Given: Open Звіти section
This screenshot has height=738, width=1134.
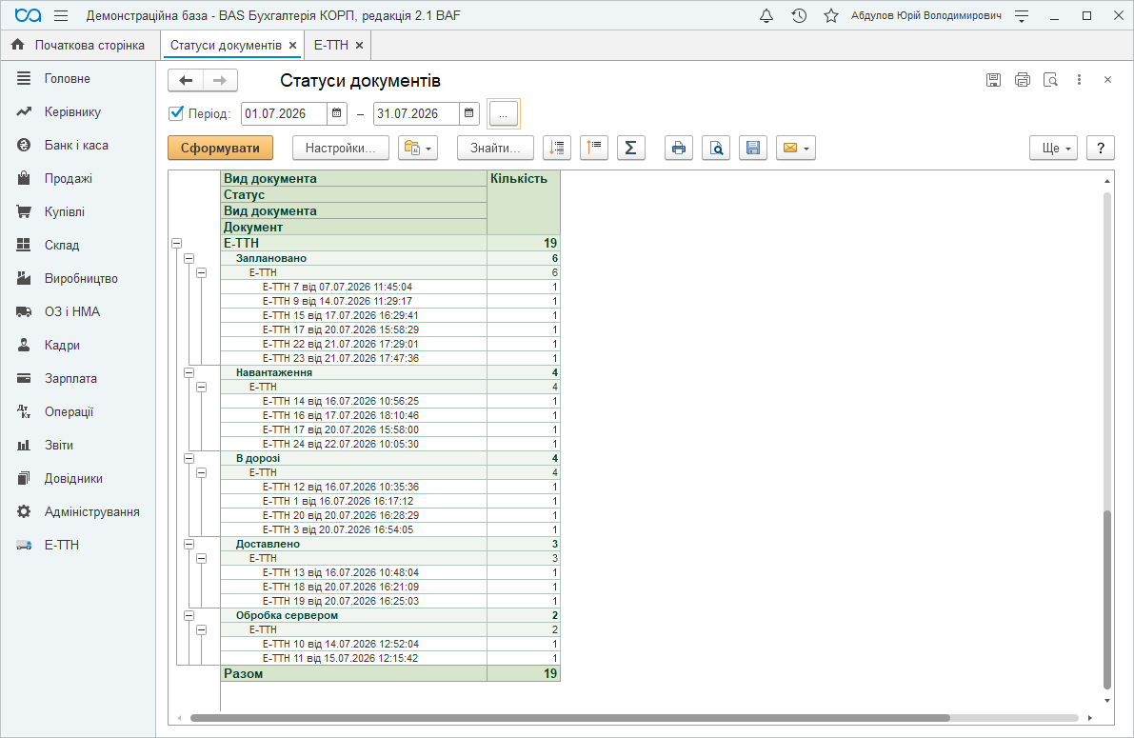Looking at the screenshot, I should tap(78, 445).
